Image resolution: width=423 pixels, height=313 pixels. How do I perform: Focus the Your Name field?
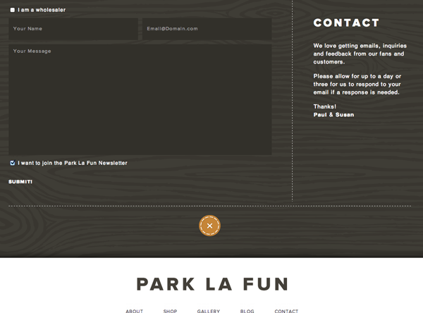(x=73, y=29)
